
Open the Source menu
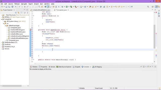point(11,4)
